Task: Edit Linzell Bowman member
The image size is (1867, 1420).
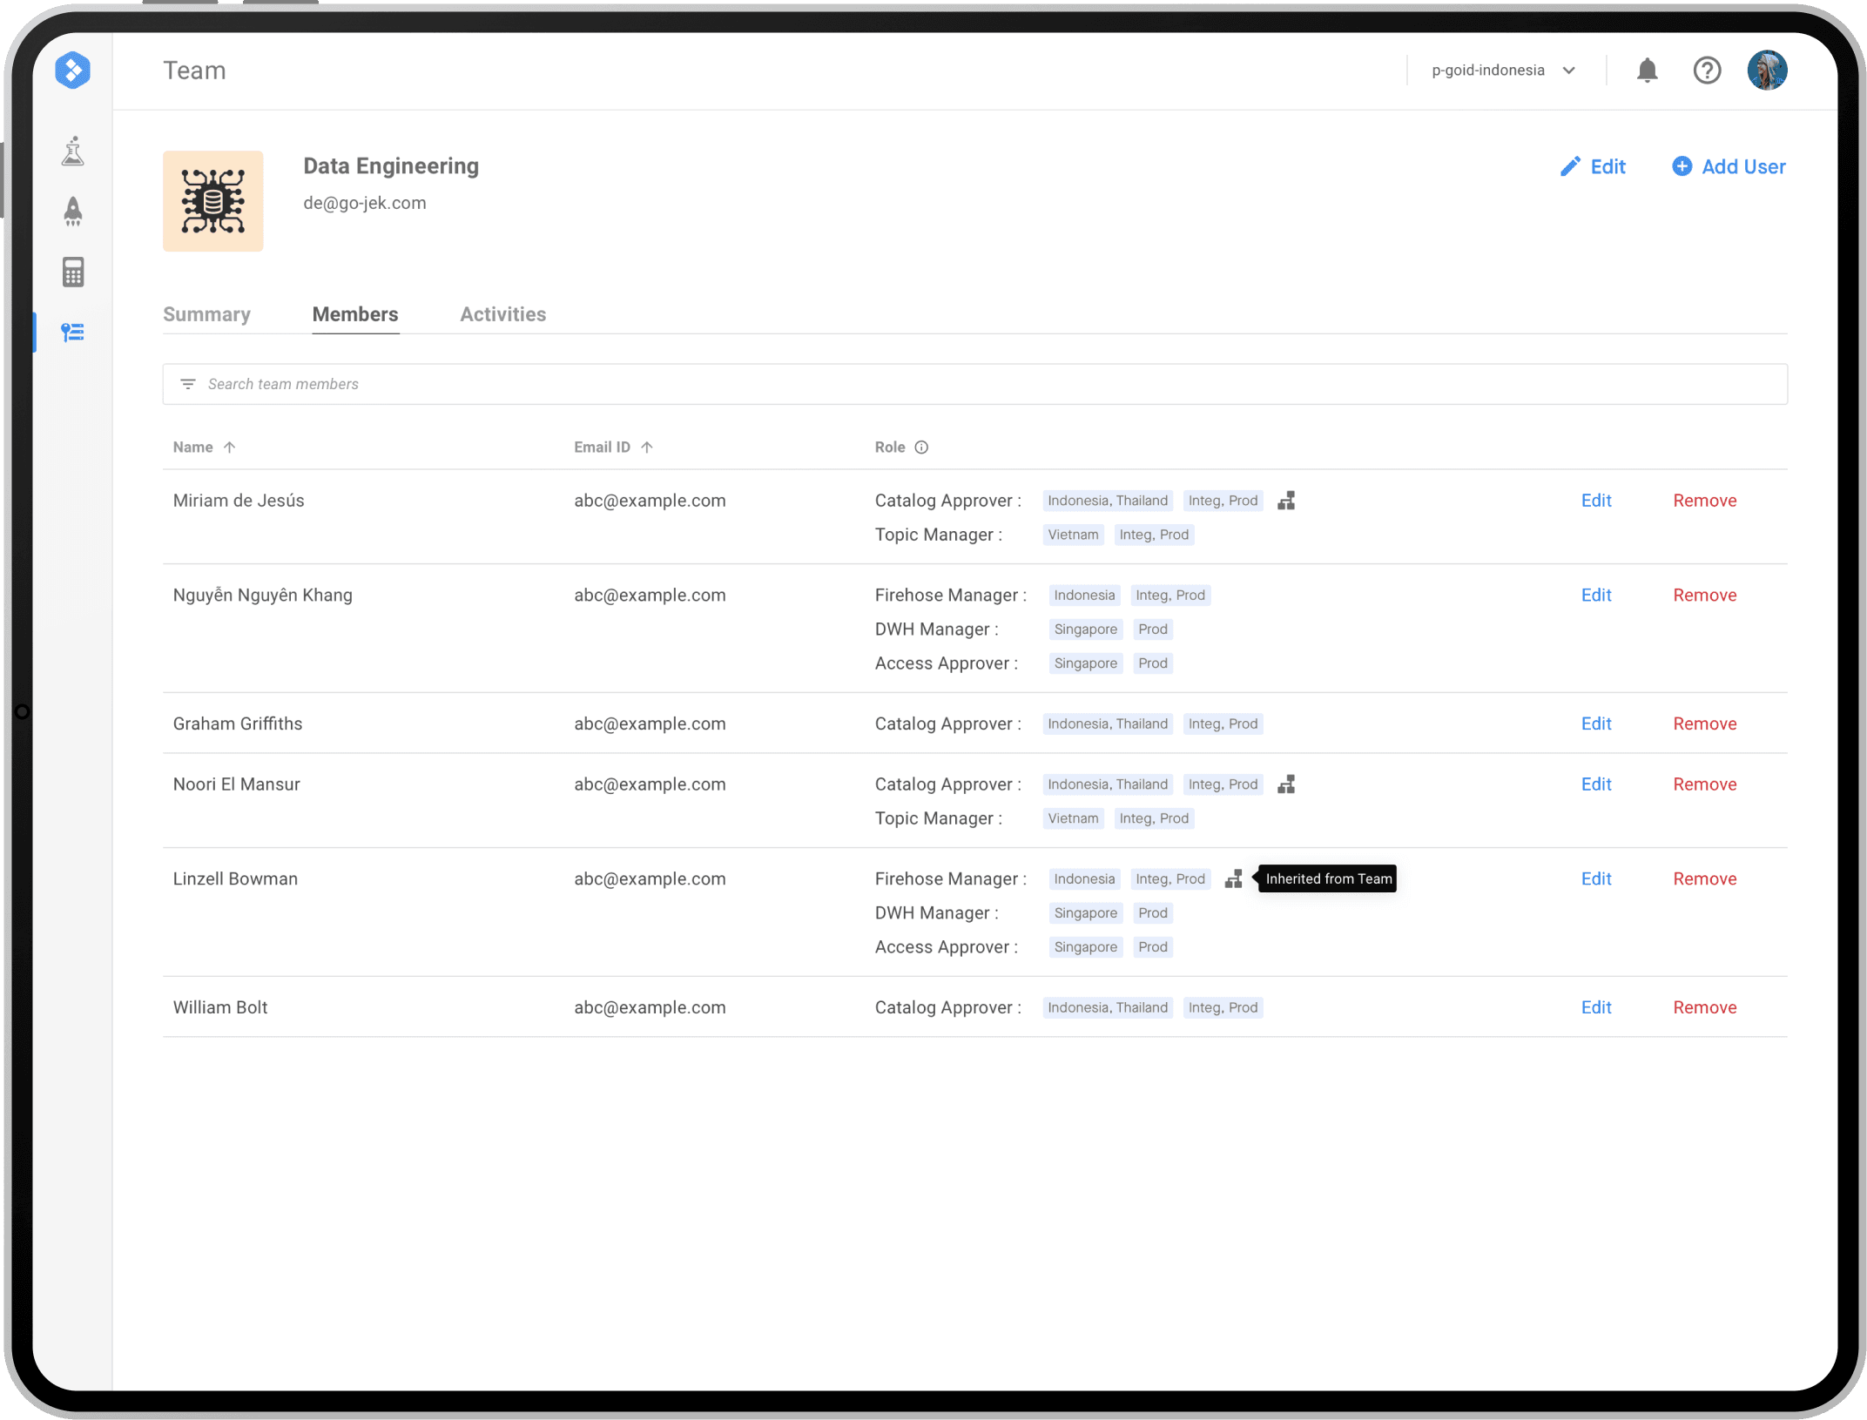Action: (1596, 879)
